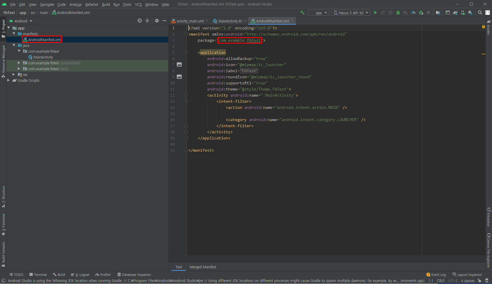This screenshot has width=492, height=284.
Task: Click Collapse All in Project panel
Action: pyautogui.click(x=147, y=21)
